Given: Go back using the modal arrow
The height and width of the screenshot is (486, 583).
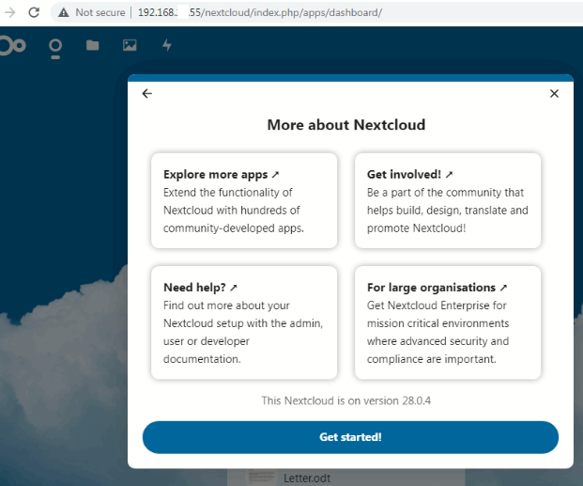Looking at the screenshot, I should tap(147, 93).
